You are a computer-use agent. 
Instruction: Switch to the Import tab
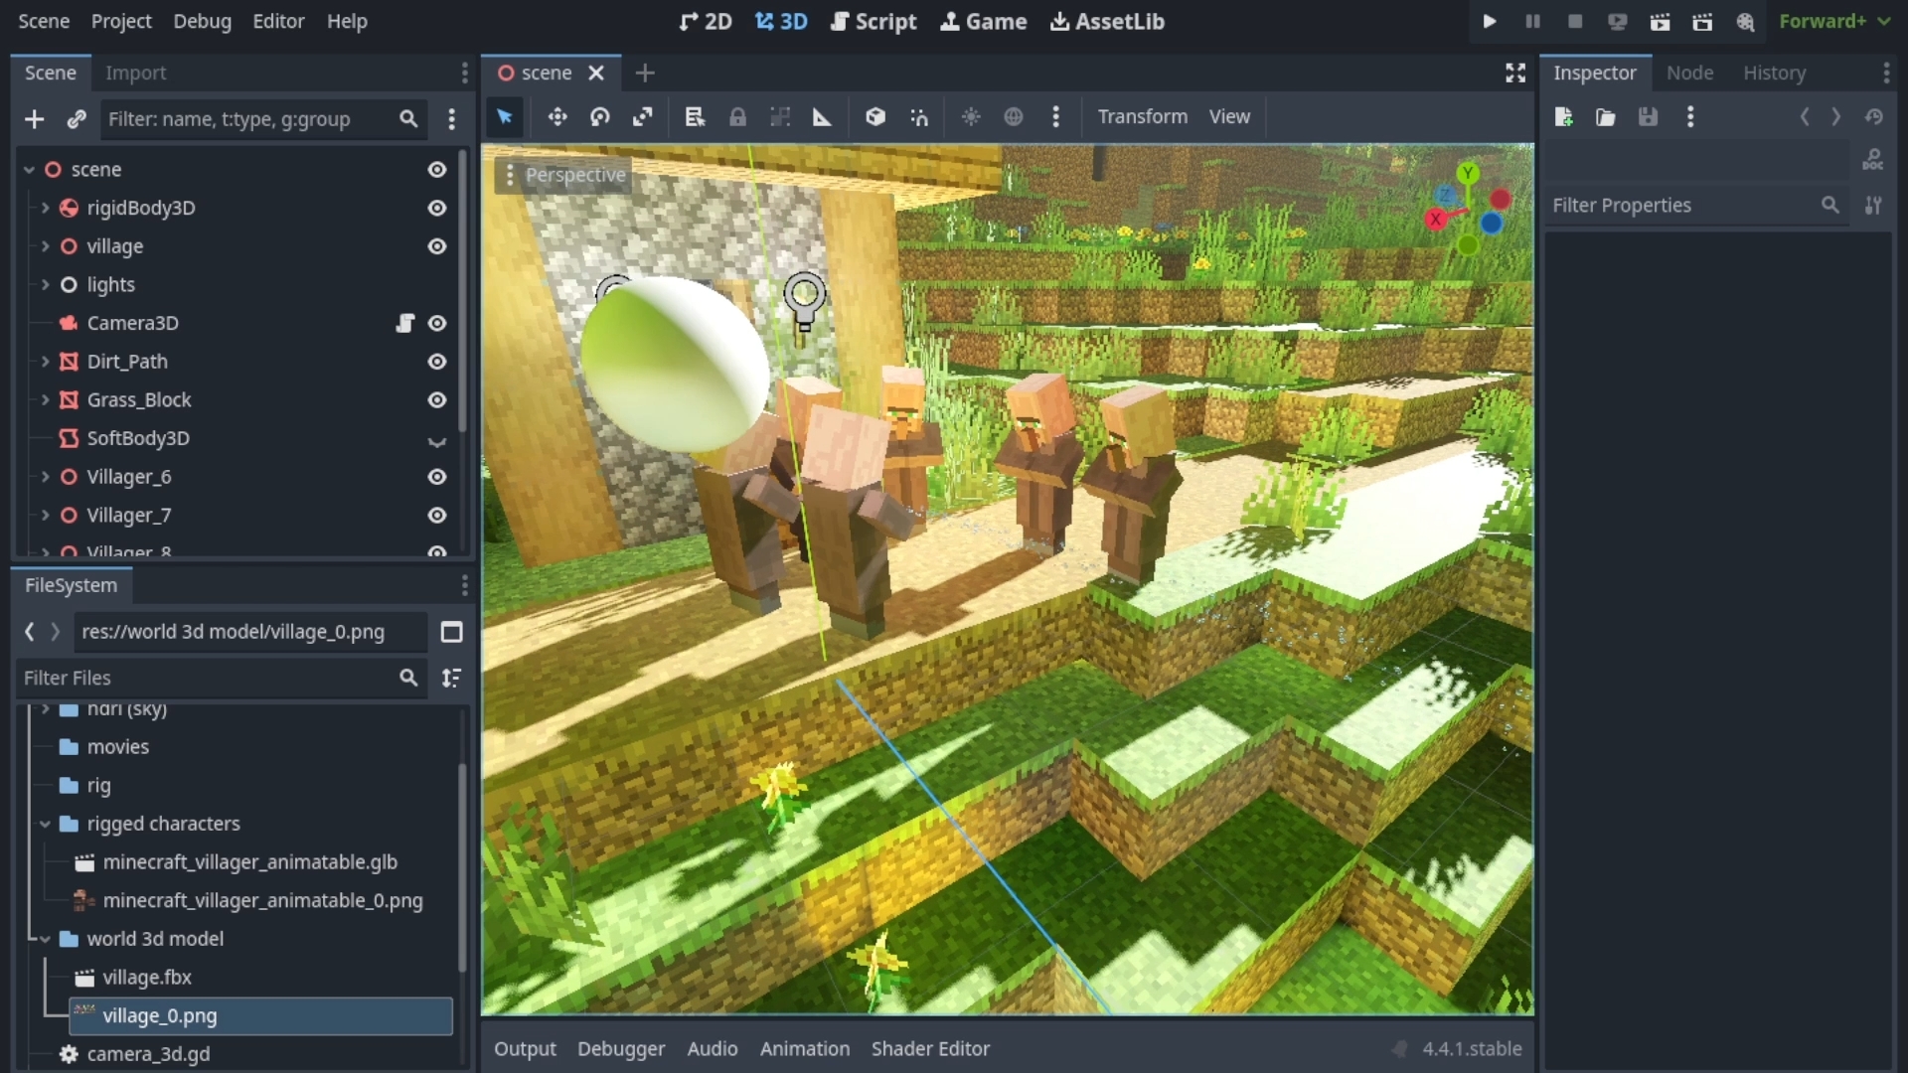click(136, 73)
